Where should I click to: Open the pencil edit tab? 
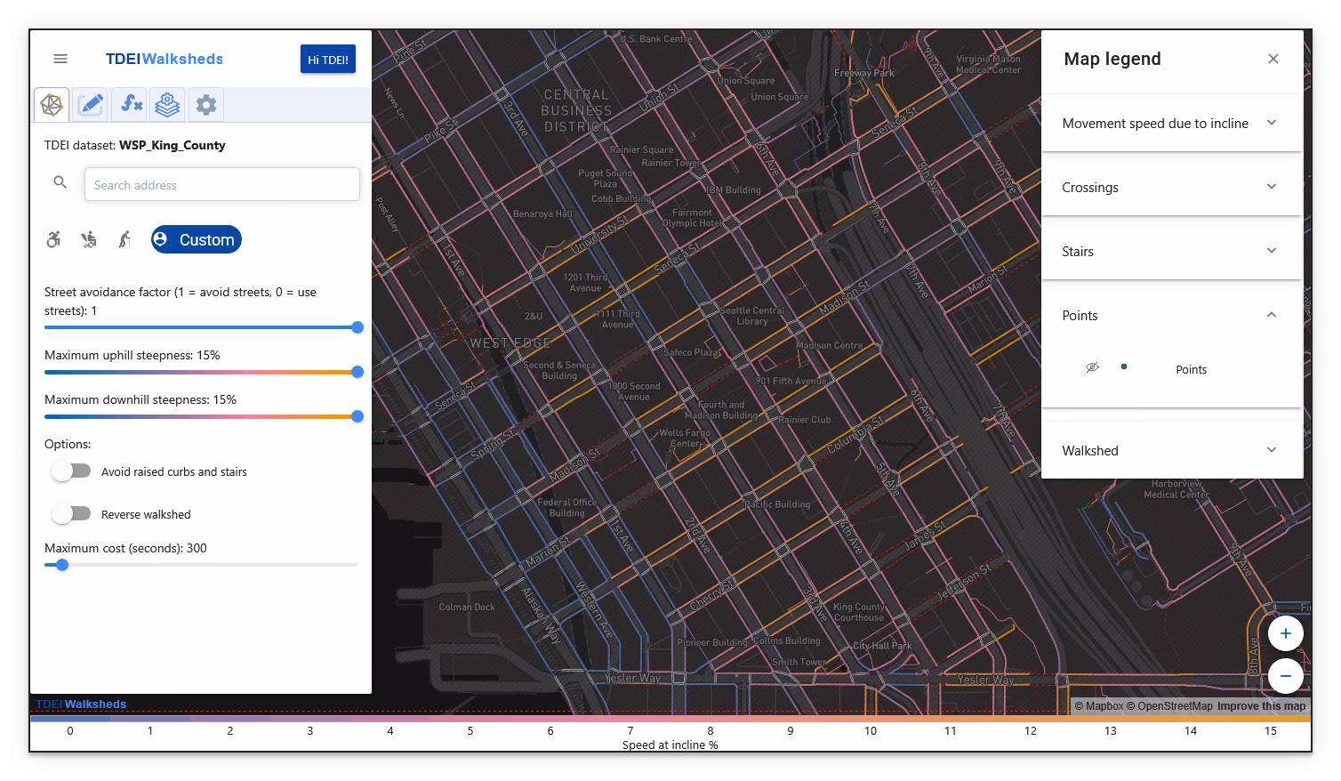(90, 105)
